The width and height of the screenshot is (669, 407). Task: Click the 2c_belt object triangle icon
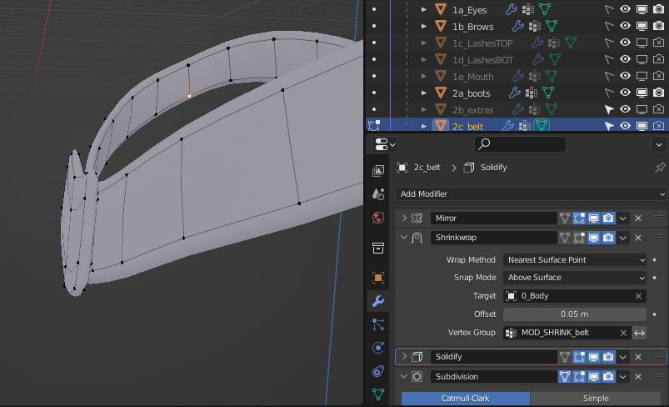pos(441,126)
